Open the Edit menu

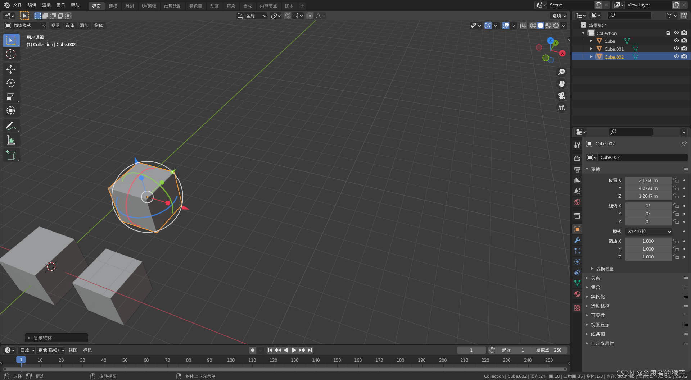tap(32, 5)
